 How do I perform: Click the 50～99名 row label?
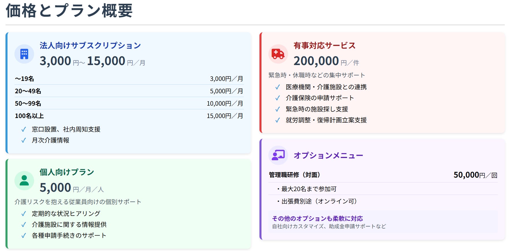coord(28,103)
